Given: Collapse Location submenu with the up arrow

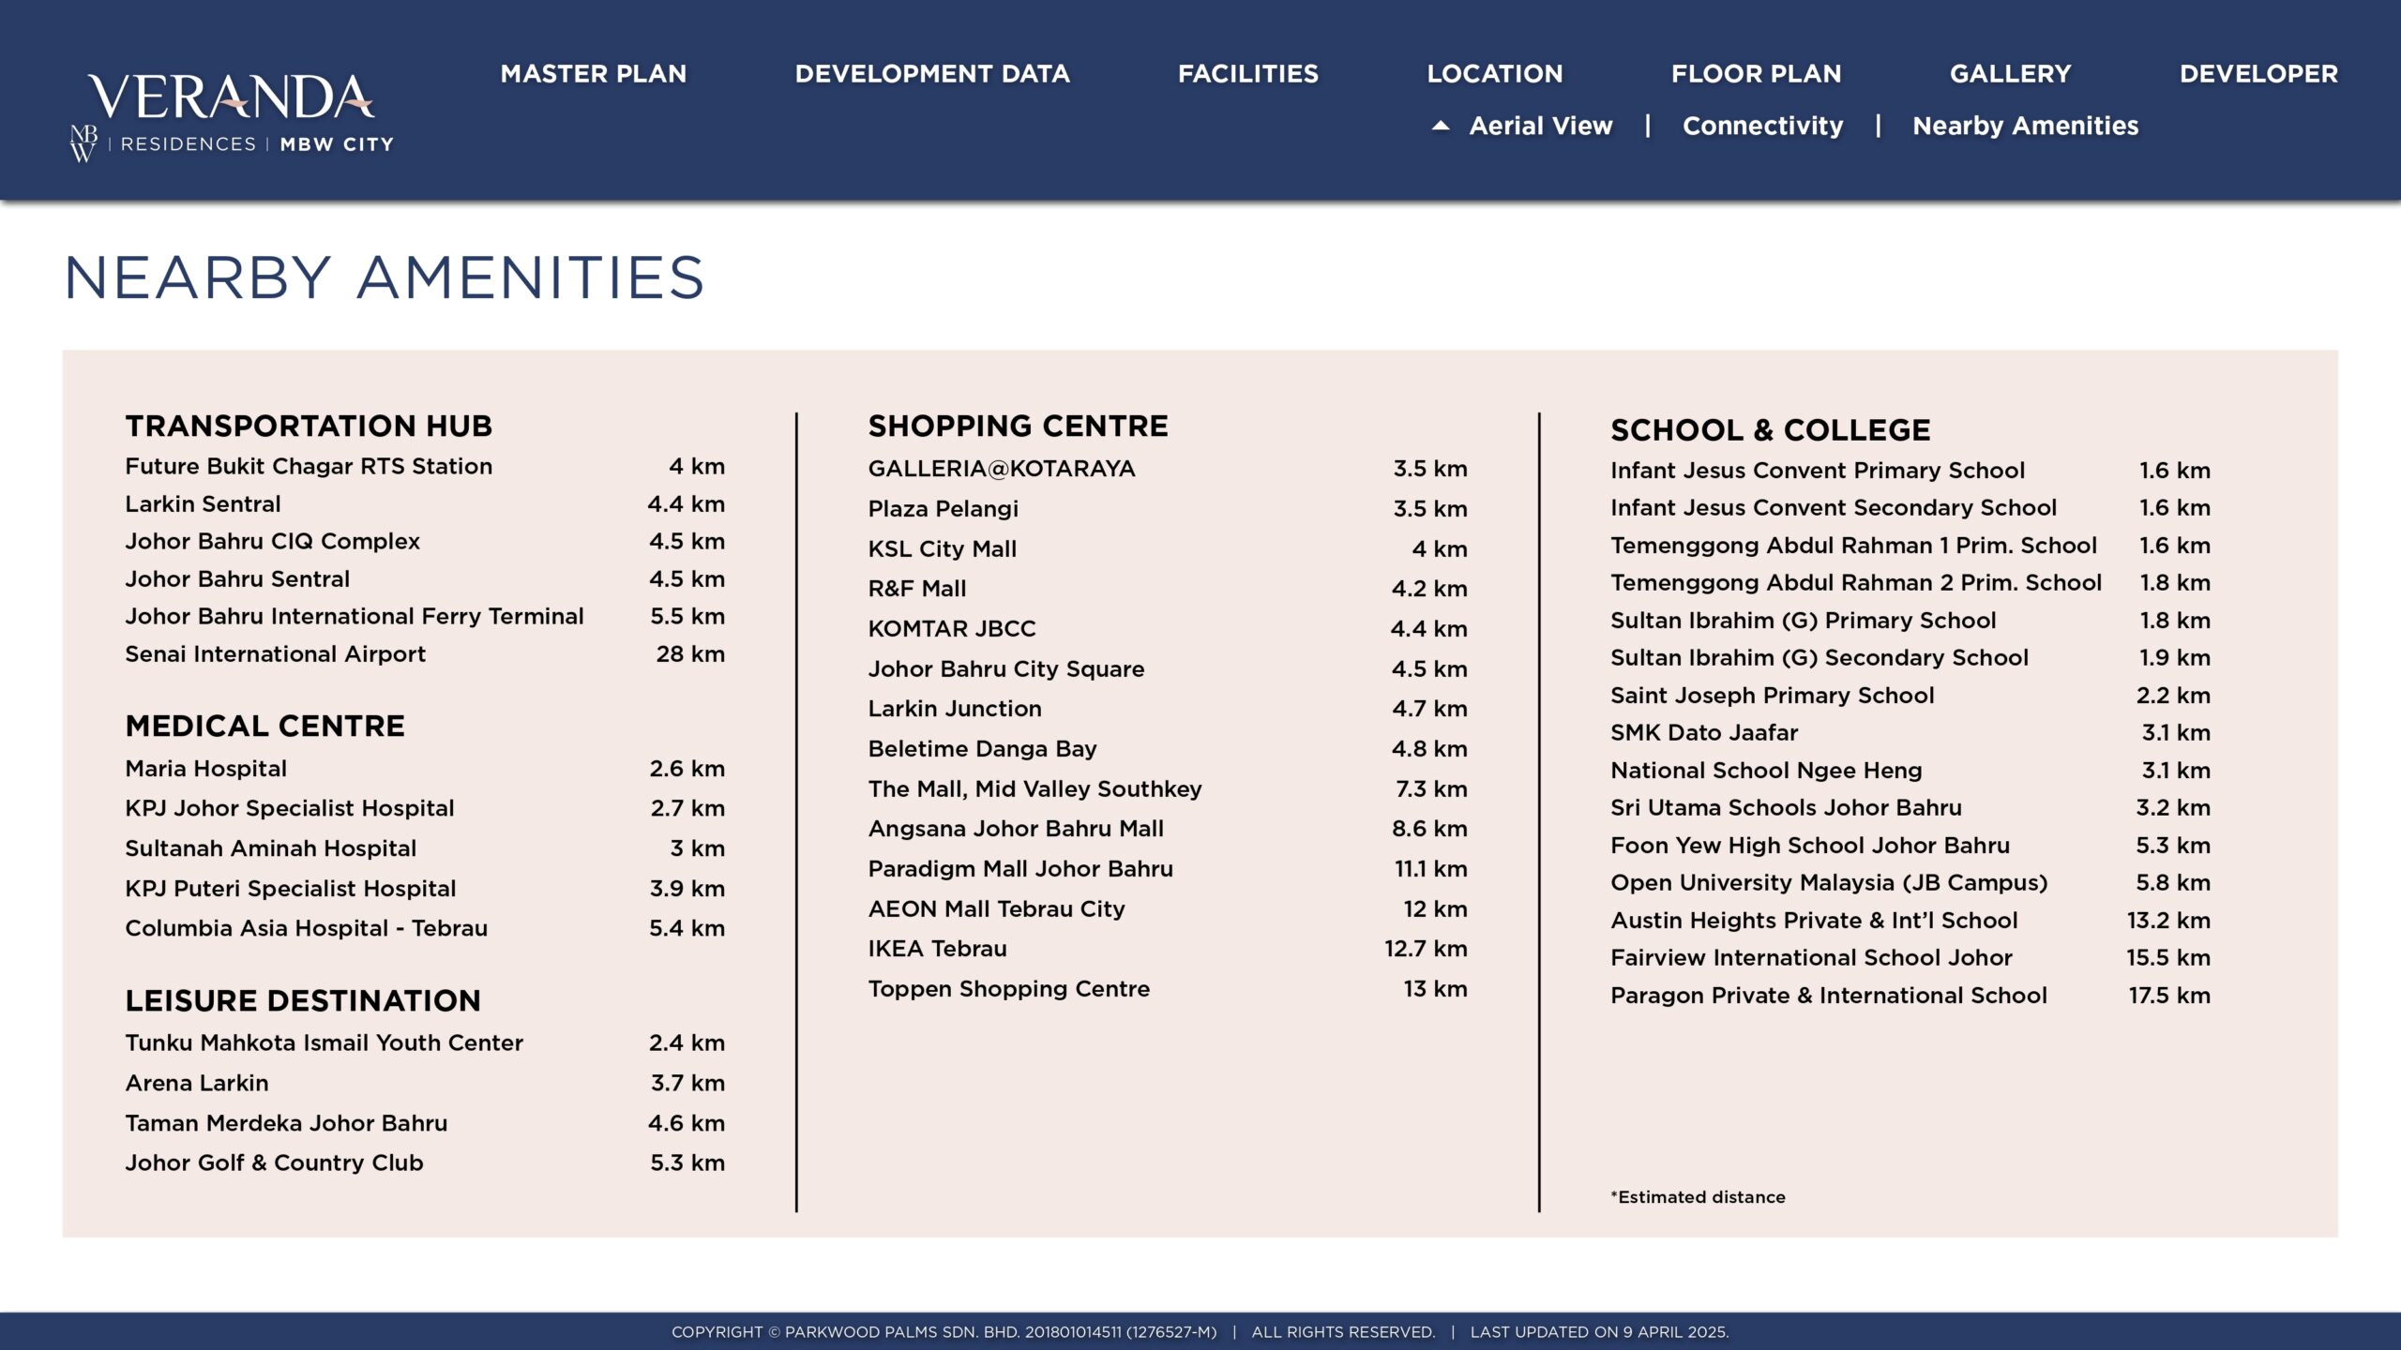Looking at the screenshot, I should [1441, 126].
